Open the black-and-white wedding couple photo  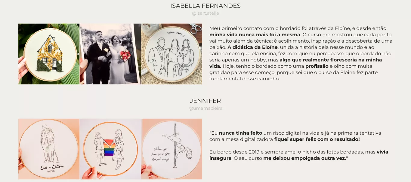(110, 54)
